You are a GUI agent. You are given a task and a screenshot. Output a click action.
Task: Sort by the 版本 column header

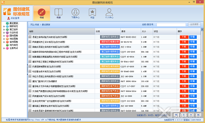pos(131,31)
